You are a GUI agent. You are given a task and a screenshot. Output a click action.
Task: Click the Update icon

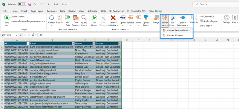tap(131, 18)
